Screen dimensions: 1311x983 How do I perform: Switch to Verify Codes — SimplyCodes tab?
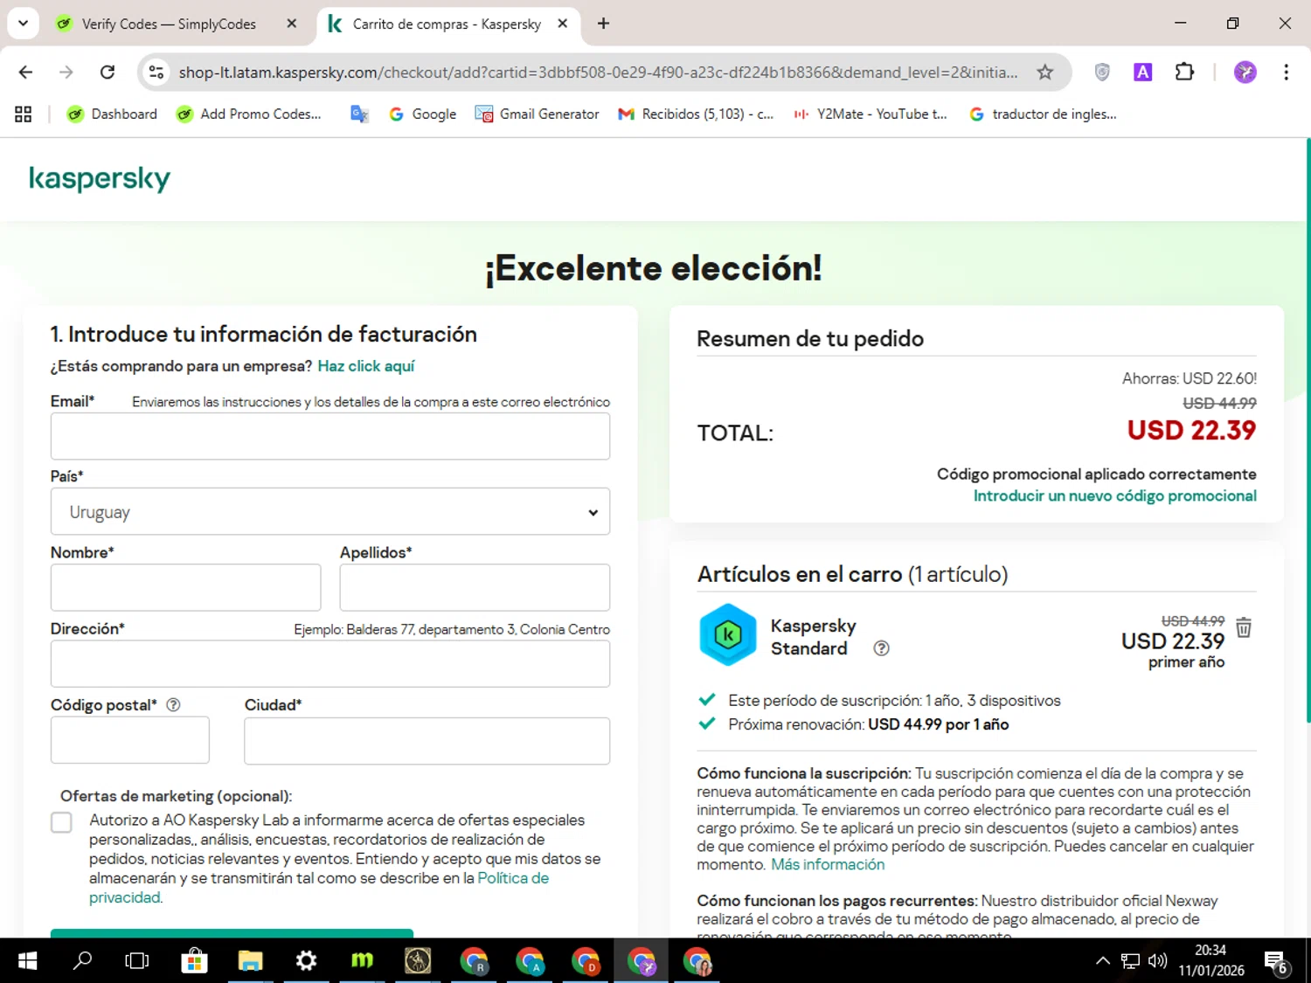click(x=169, y=24)
